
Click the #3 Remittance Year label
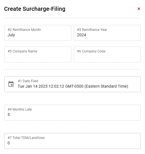point(92,30)
